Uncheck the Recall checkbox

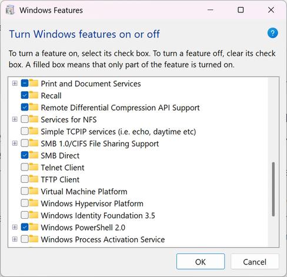[25, 95]
